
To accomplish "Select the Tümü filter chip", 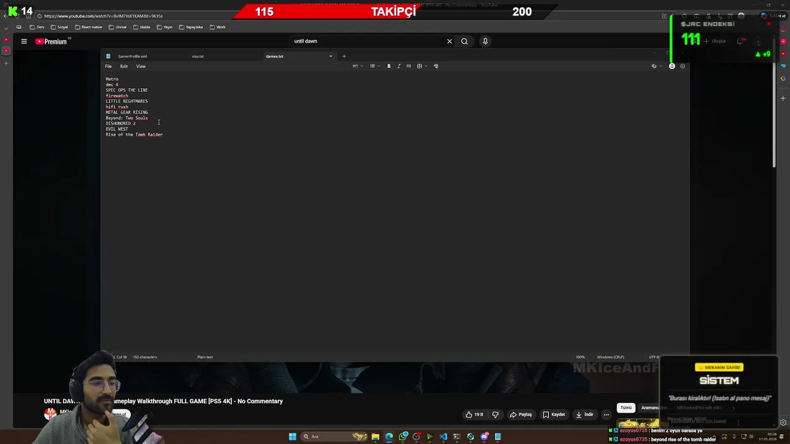I will 626,408.
